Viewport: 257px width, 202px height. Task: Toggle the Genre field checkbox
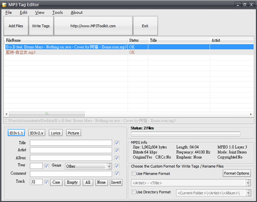[117, 166]
